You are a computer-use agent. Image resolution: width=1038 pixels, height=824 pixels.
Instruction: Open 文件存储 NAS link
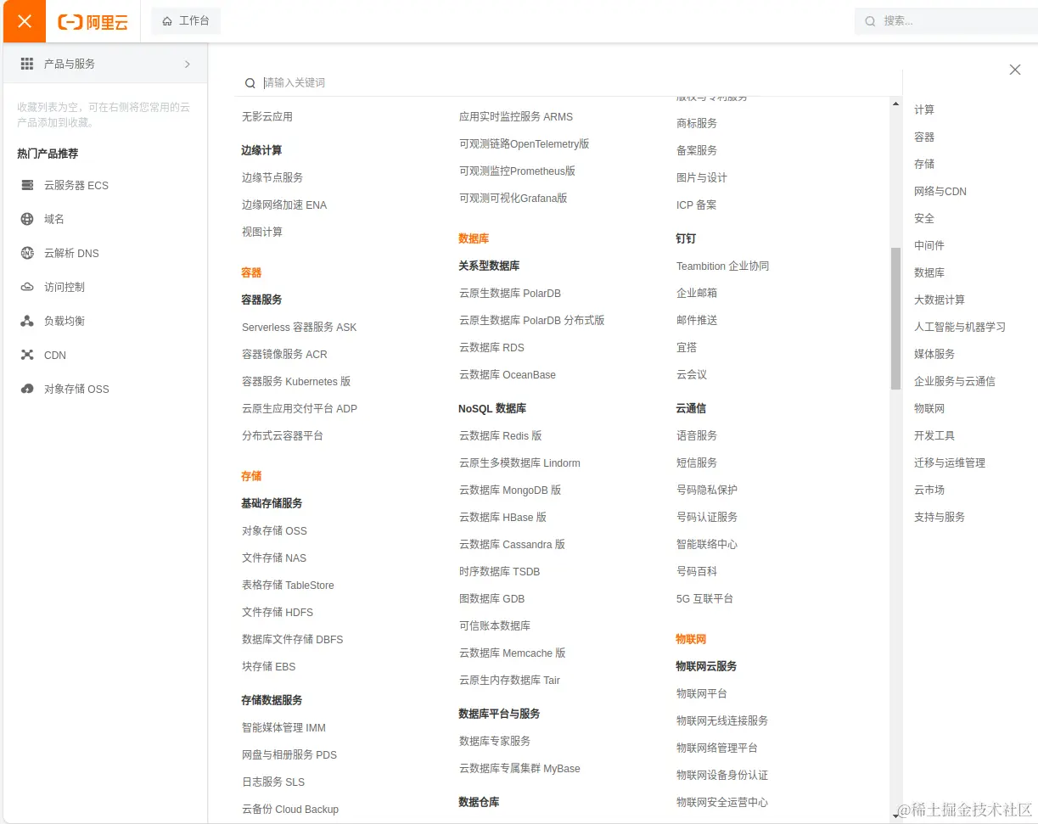coord(274,558)
